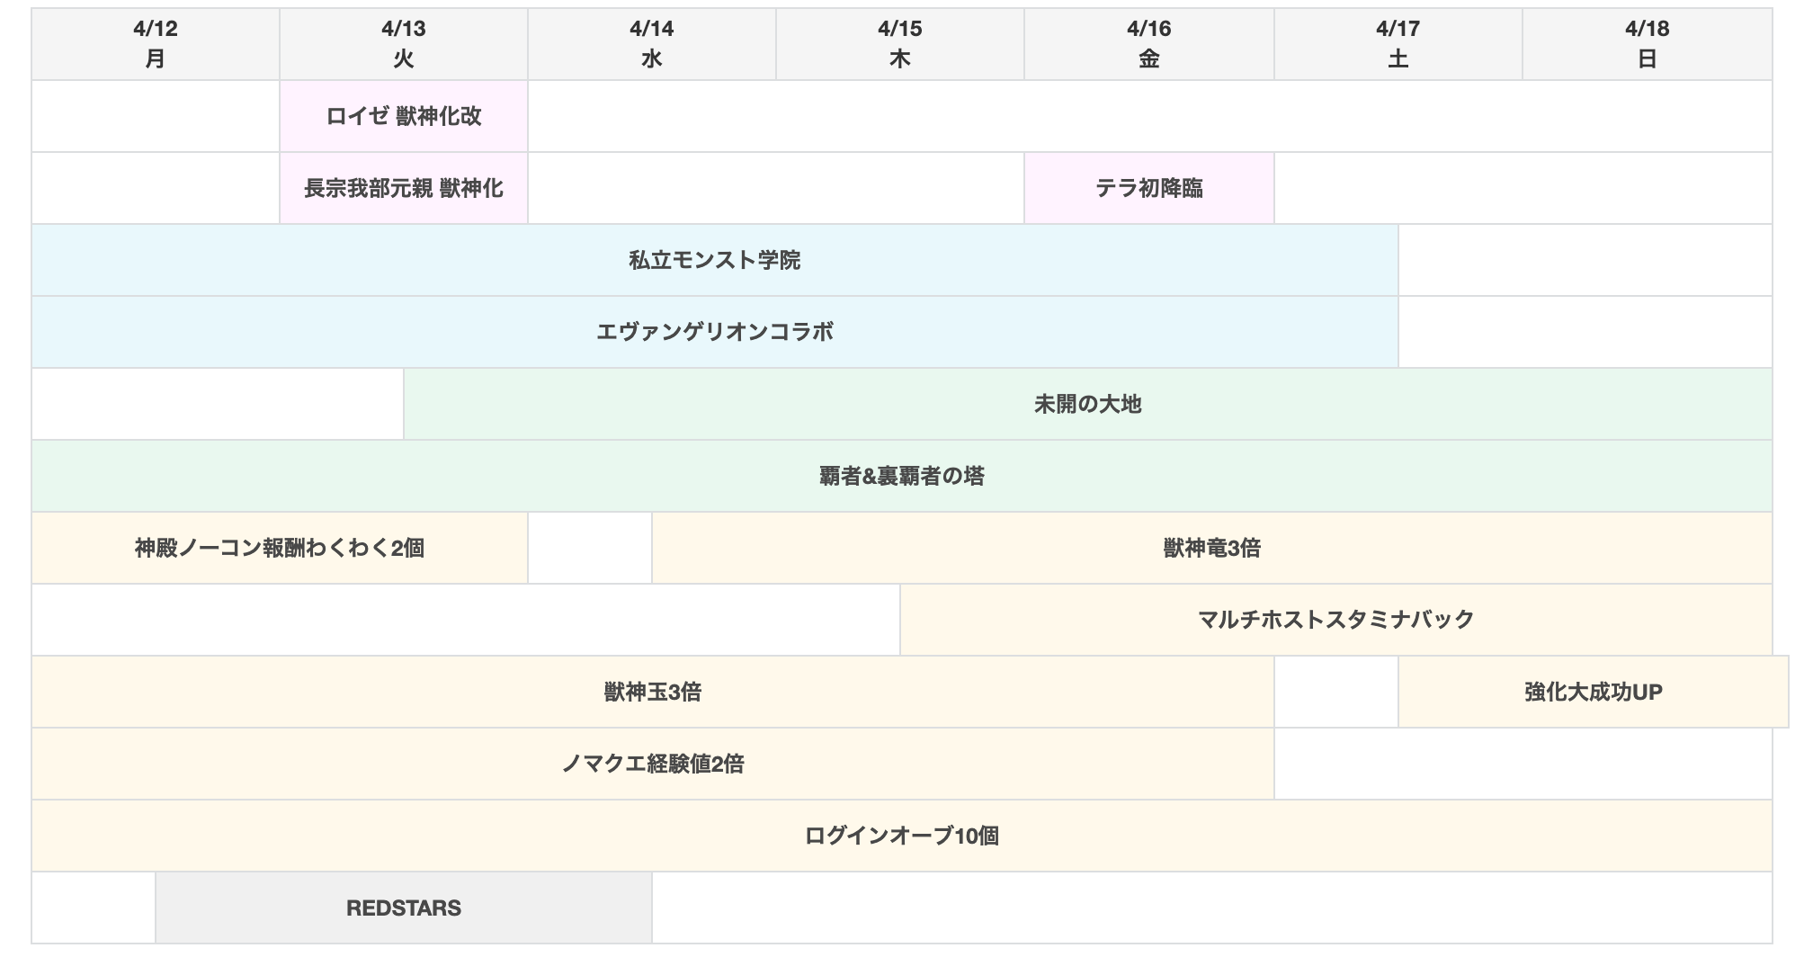Screen dimensions: 1813x966
Task: Click the 4/12 月 column header
Action: pyautogui.click(x=156, y=44)
